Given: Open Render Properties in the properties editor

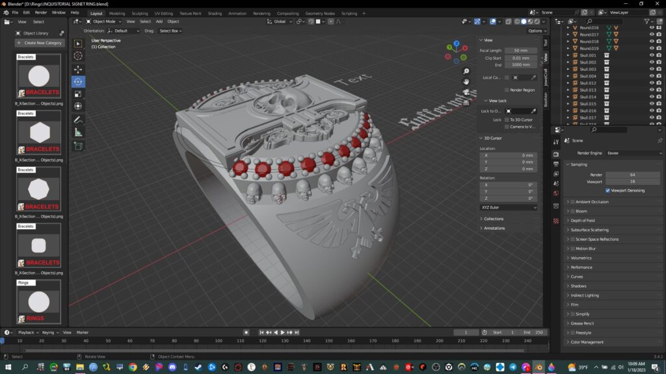Looking at the screenshot, I should pyautogui.click(x=555, y=154).
